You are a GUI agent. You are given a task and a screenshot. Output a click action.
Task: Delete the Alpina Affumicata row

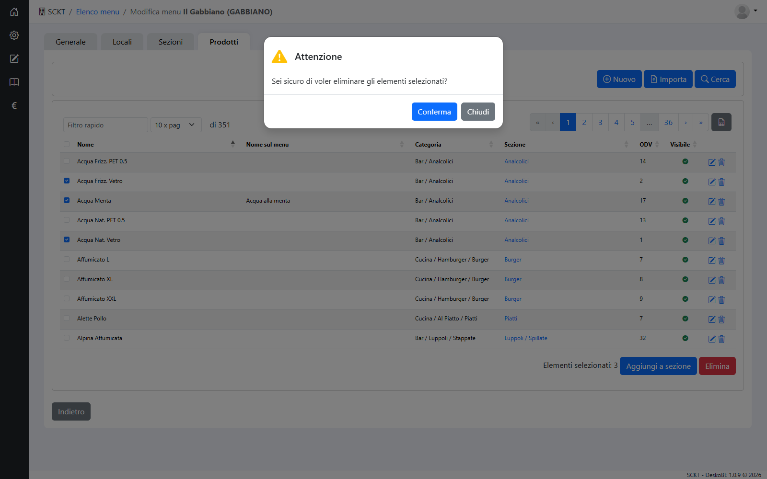coord(721,339)
